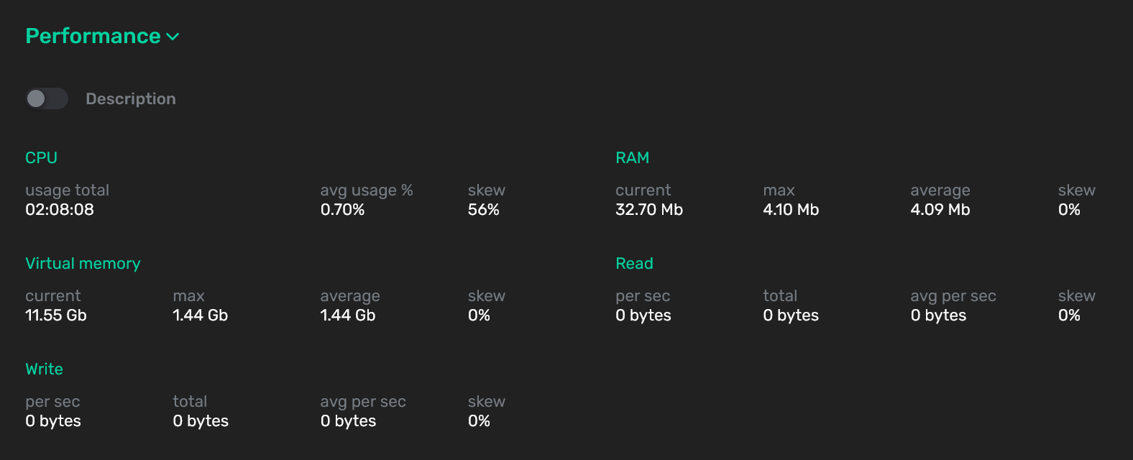Select the CPU avg usage 0.70% value
1133x460 pixels.
pos(342,210)
